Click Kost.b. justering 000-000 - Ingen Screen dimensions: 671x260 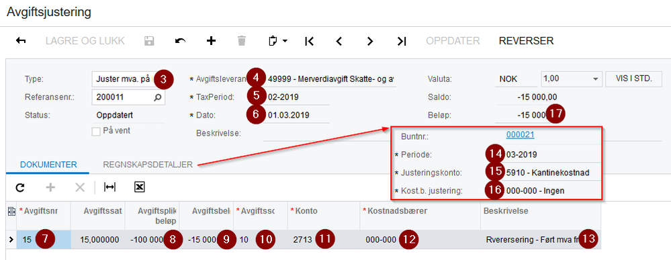click(x=535, y=191)
